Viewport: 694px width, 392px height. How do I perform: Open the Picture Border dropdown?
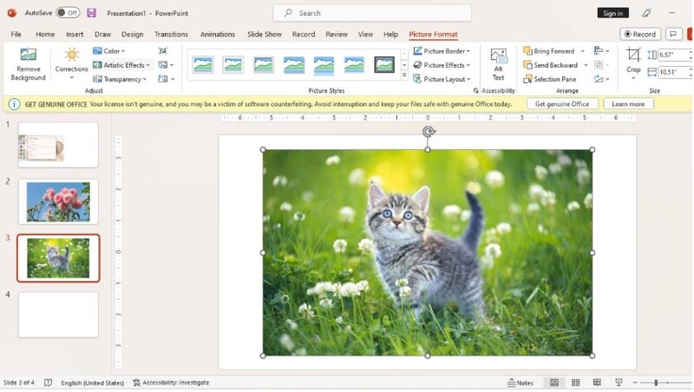click(x=442, y=51)
